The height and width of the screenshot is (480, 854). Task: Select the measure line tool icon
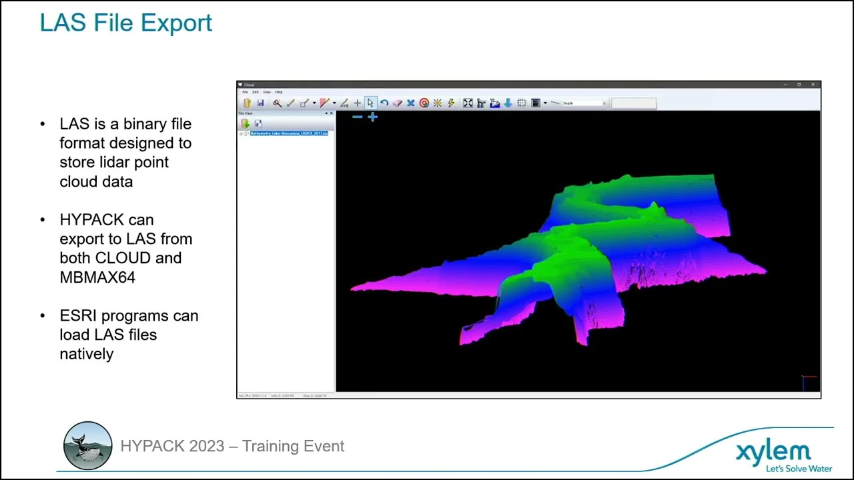tap(290, 103)
